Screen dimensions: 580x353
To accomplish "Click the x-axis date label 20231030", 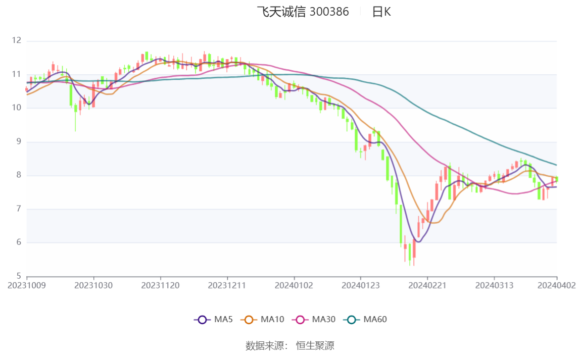I will pos(93,285).
